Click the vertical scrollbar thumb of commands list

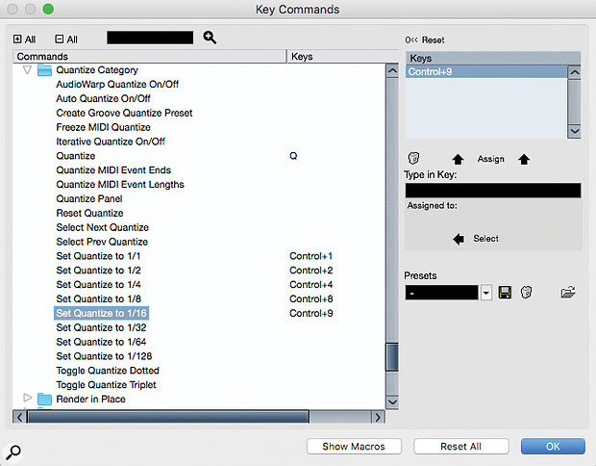coord(392,357)
